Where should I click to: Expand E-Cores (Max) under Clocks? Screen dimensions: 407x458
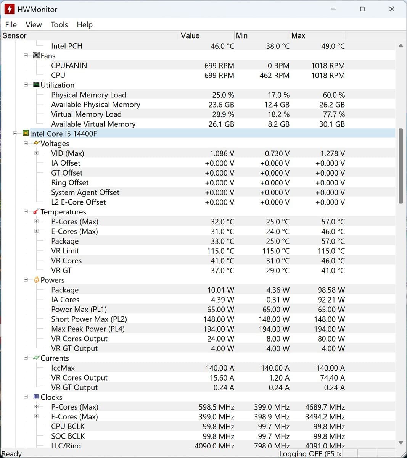coord(37,416)
